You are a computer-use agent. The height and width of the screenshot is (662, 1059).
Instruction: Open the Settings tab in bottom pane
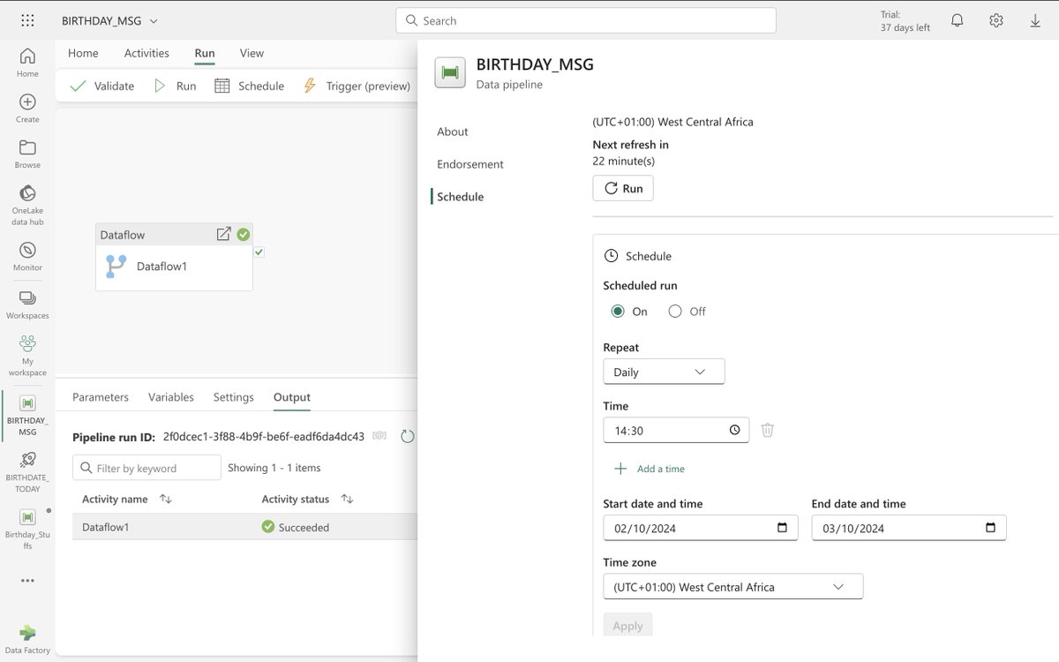(234, 397)
